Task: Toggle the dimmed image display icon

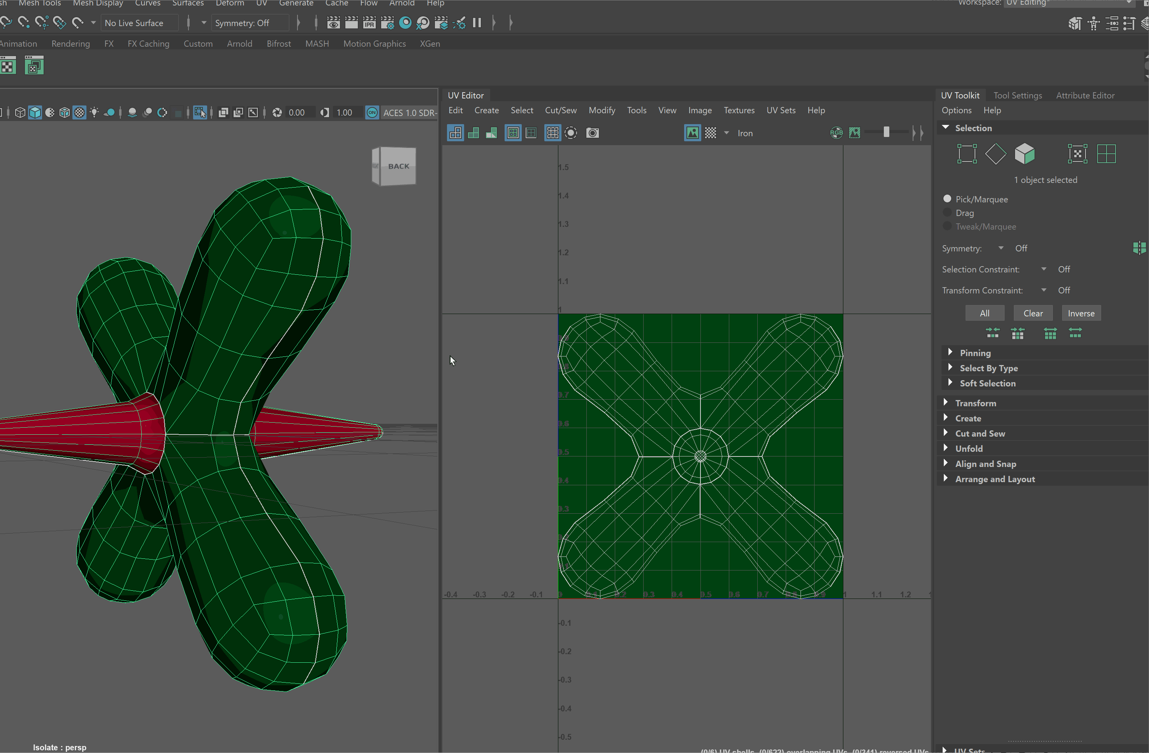Action: coord(855,133)
